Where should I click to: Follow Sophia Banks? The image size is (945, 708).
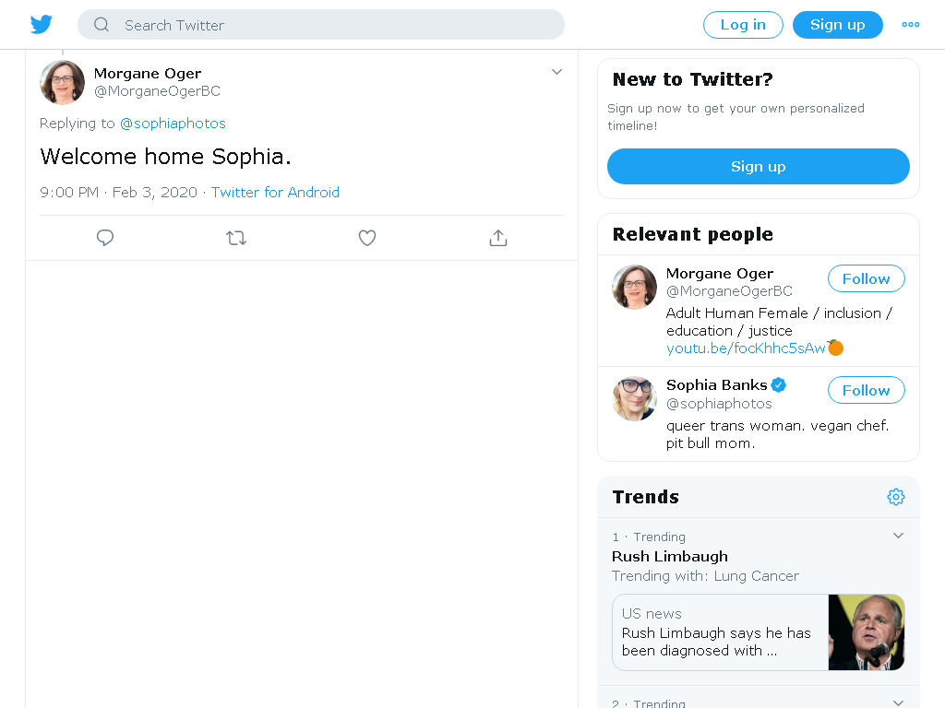click(x=866, y=390)
